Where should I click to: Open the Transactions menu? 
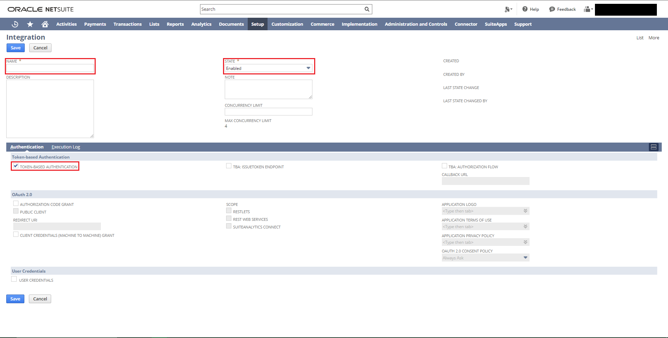click(127, 24)
